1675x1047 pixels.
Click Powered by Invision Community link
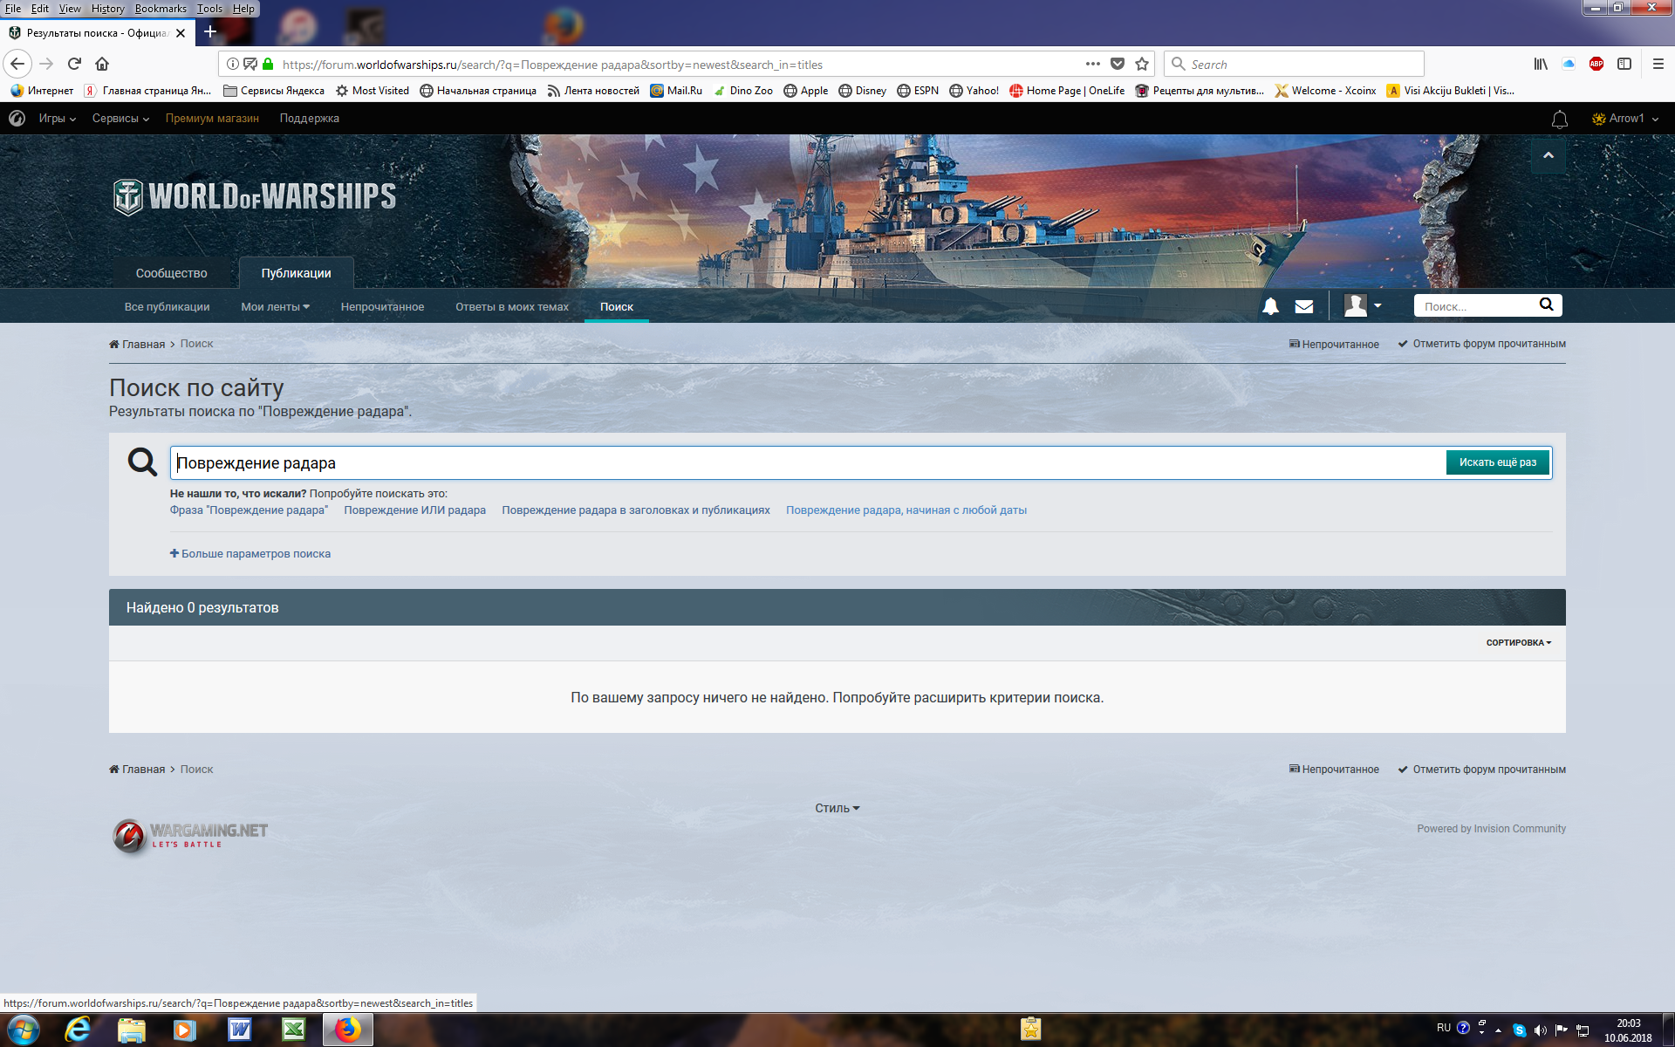point(1491,829)
